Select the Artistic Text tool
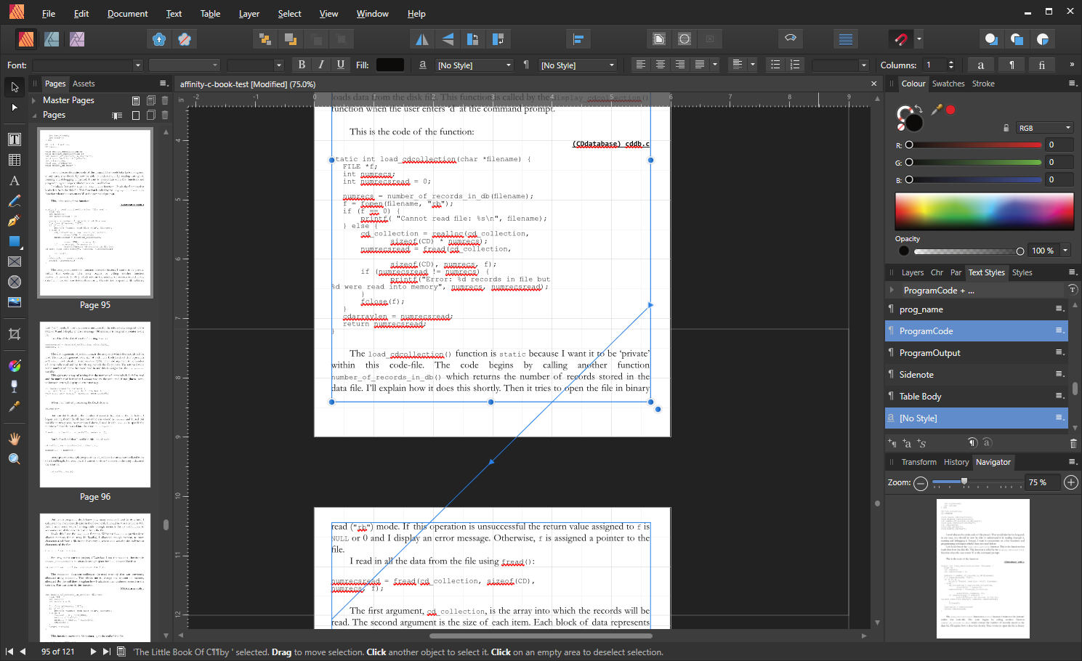 (15, 180)
